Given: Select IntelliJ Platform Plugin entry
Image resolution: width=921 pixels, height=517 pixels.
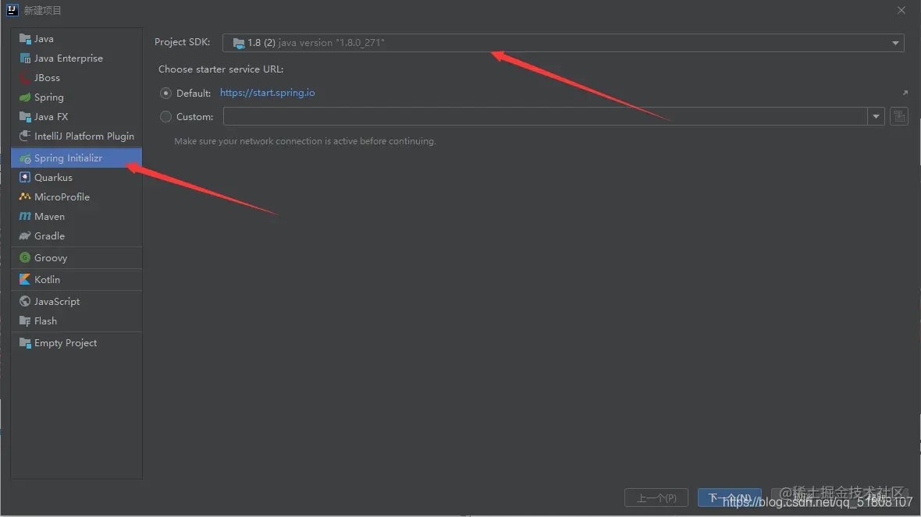Looking at the screenshot, I should point(76,136).
